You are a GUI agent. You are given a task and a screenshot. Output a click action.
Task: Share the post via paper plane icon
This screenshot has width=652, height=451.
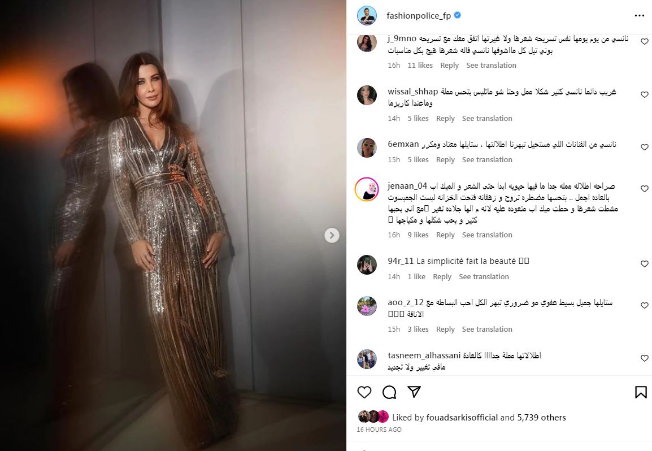[414, 392]
